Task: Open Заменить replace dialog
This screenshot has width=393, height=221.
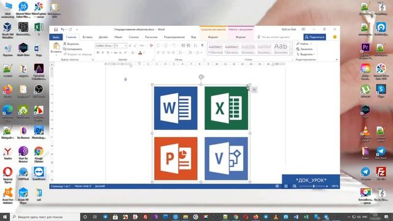Action: 305,49
